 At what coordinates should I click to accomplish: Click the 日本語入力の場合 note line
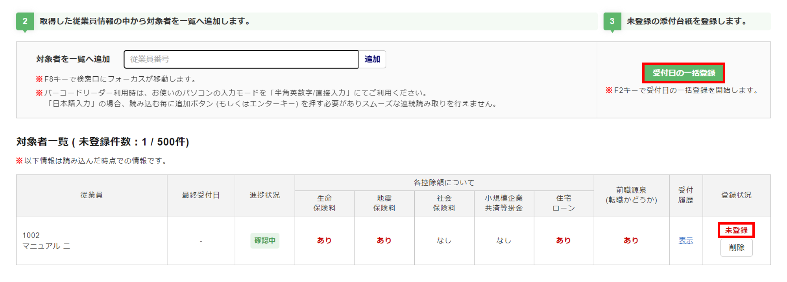click(x=272, y=104)
